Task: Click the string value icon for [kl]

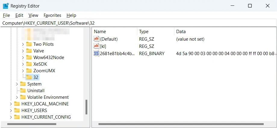Action: coord(96,46)
